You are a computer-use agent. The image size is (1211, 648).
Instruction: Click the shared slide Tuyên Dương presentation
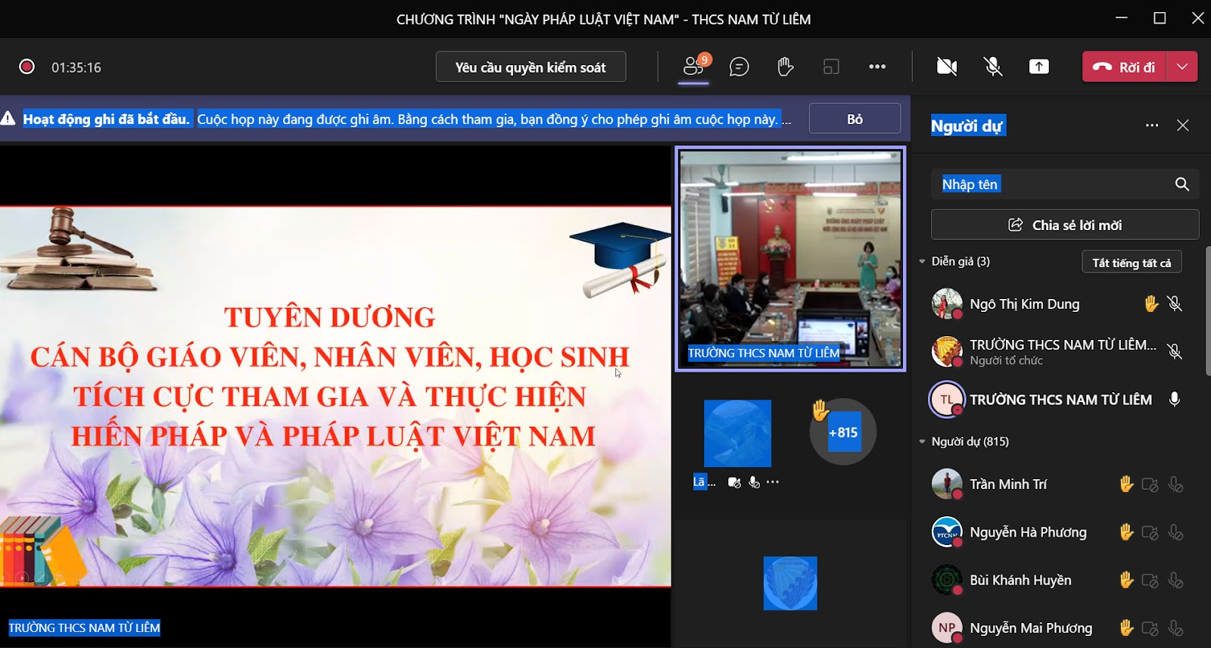[x=335, y=396]
